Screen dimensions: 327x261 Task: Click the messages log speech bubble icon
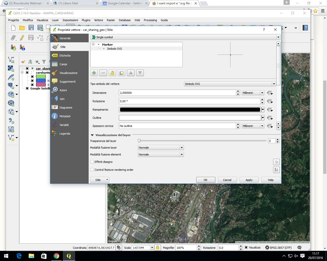pos(299,247)
